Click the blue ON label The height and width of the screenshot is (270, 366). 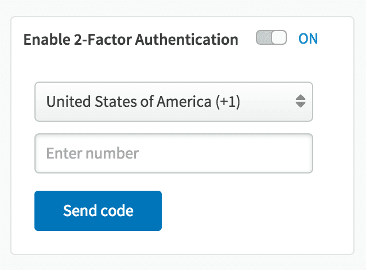point(308,39)
